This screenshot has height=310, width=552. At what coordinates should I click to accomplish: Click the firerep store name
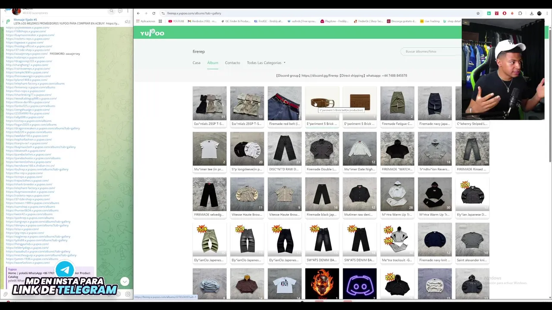click(198, 52)
